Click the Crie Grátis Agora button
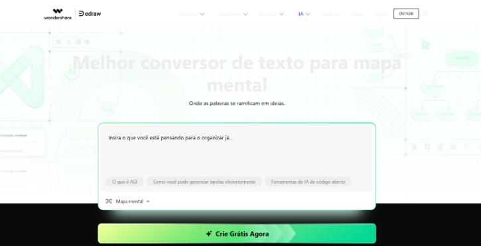Image resolution: width=481 pixels, height=246 pixels. [x=237, y=233]
